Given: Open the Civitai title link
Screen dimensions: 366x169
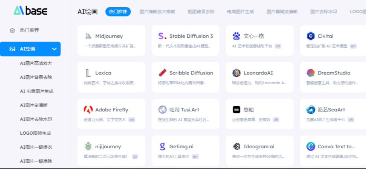Looking at the screenshot, I should [325, 36].
